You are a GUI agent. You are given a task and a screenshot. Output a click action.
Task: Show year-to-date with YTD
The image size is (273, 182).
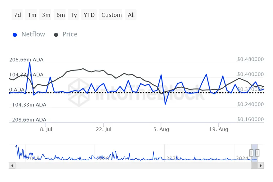pyautogui.click(x=89, y=15)
